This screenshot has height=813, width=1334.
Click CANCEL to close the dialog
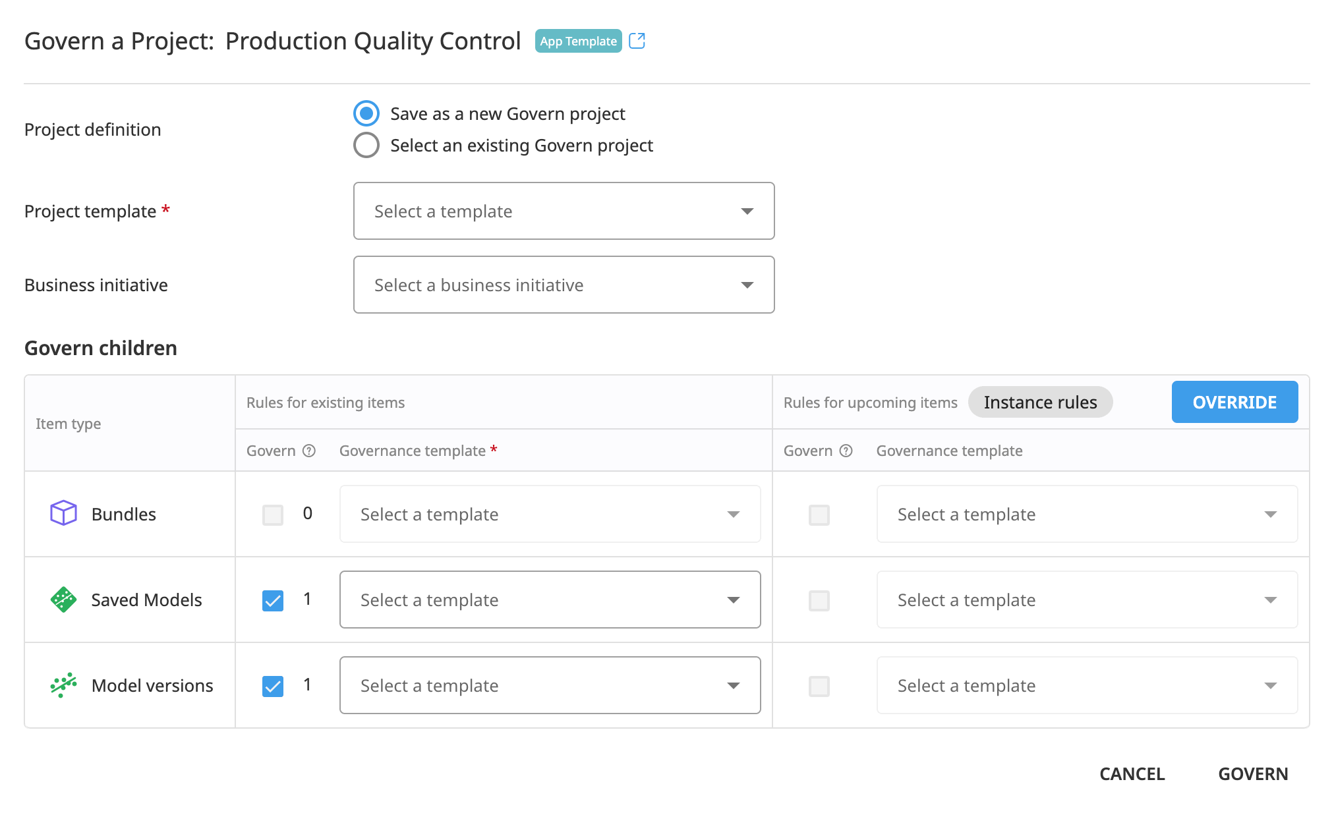(1132, 773)
